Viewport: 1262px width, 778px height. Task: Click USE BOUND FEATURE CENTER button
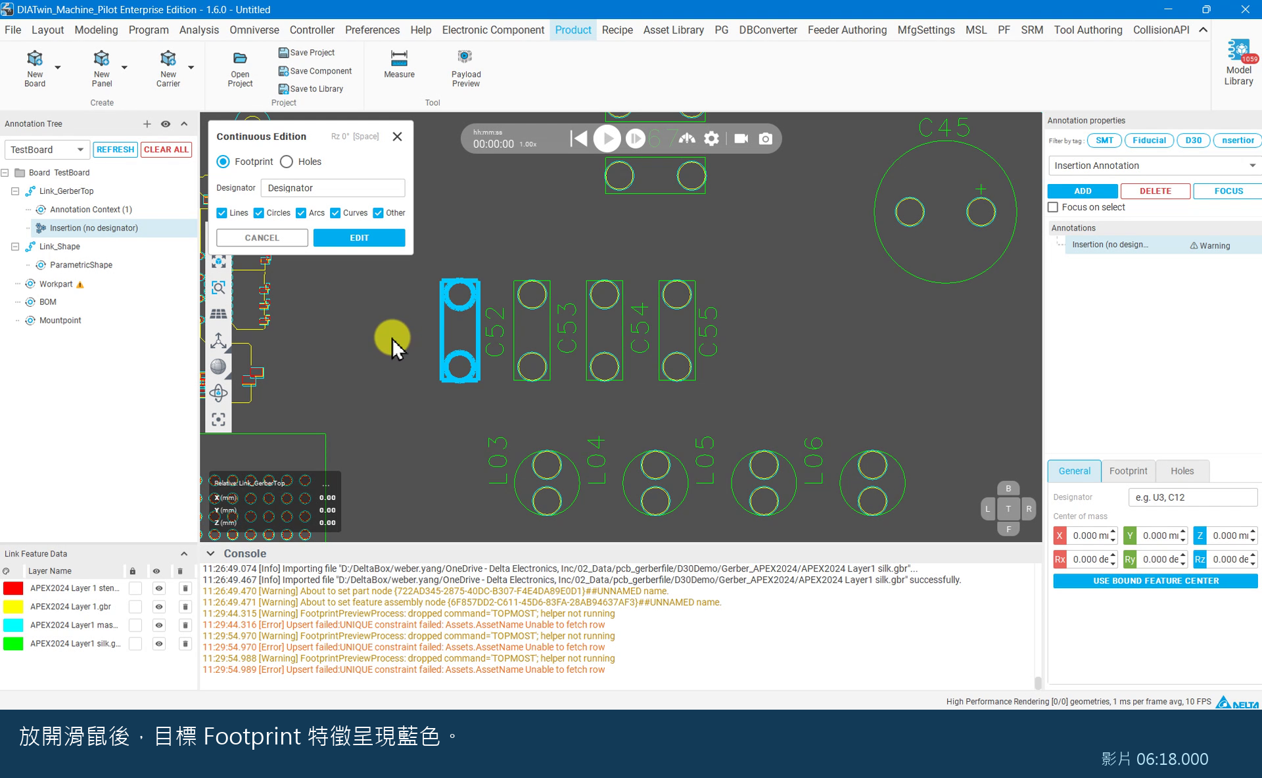click(x=1156, y=581)
